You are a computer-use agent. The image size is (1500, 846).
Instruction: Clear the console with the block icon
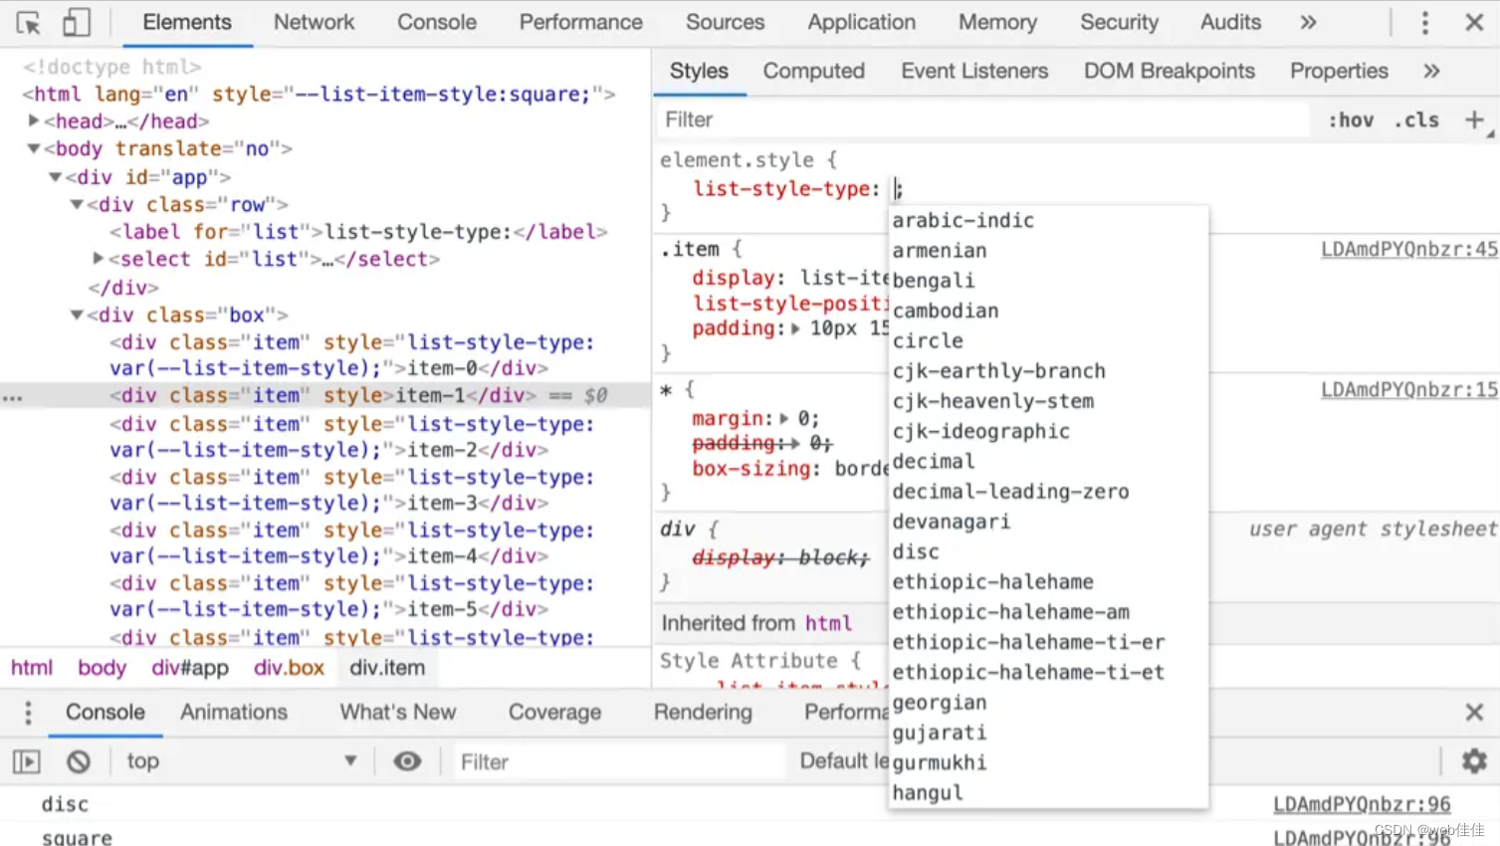tap(79, 761)
